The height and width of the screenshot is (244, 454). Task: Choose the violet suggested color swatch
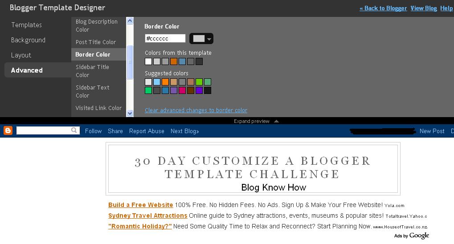tap(199, 90)
